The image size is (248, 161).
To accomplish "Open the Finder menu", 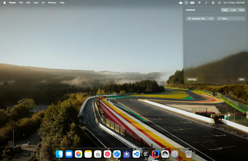I will pyautogui.click(x=12, y=3).
